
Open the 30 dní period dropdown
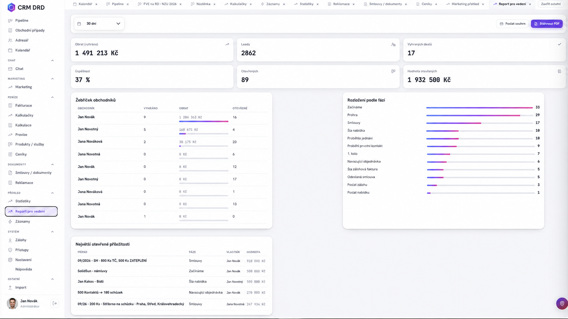pyautogui.click(x=99, y=23)
